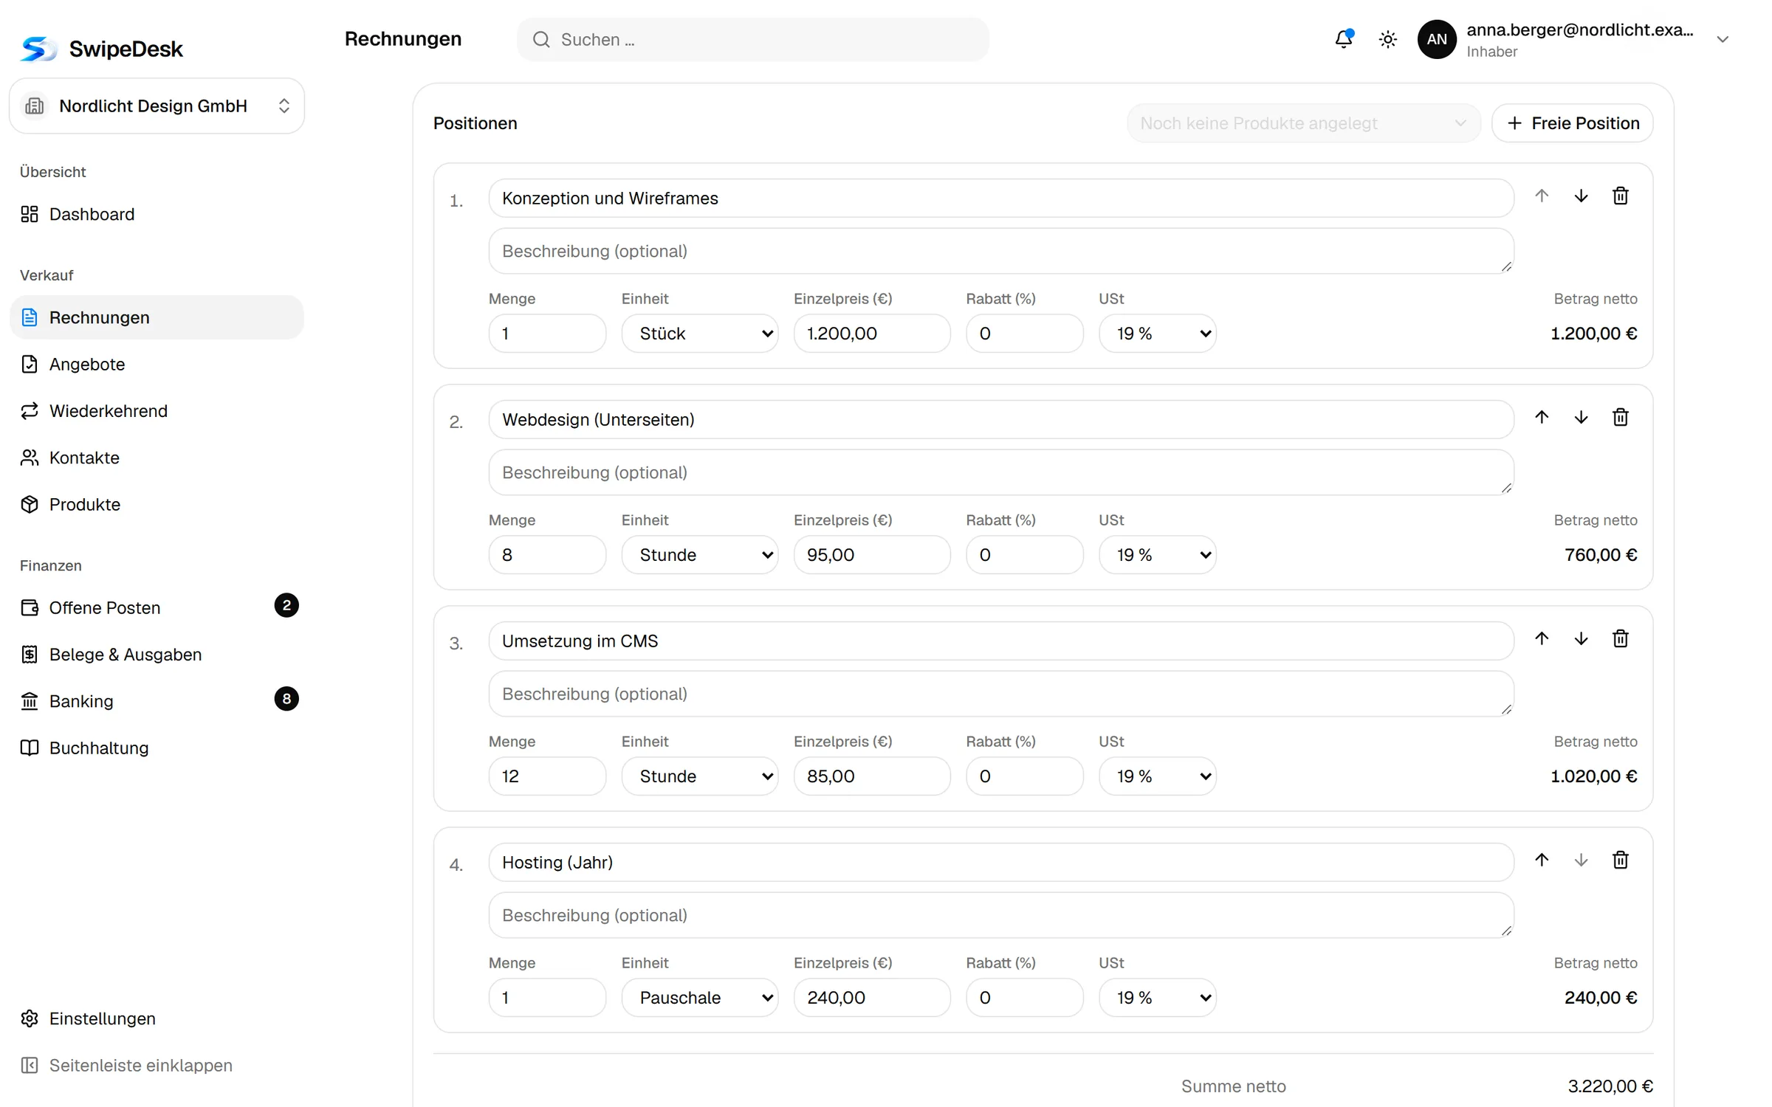Edit Menge field for position 1
The width and height of the screenshot is (1772, 1107).
click(x=547, y=334)
